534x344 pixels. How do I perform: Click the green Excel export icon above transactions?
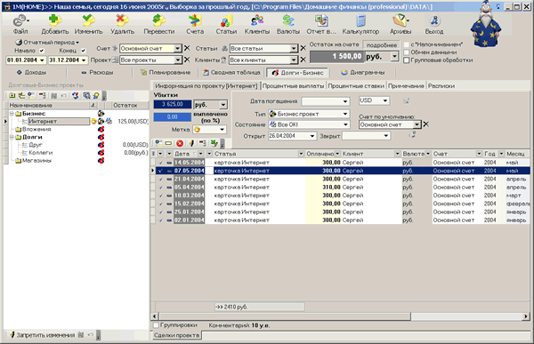click(214, 143)
